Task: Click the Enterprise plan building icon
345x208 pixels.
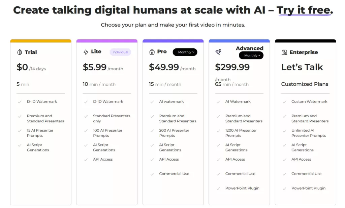Action: [284, 52]
